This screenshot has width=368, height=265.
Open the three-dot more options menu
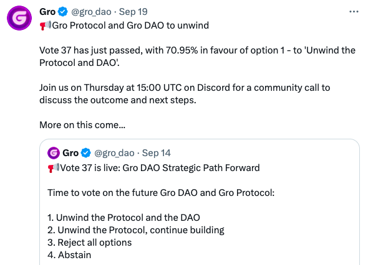click(354, 11)
